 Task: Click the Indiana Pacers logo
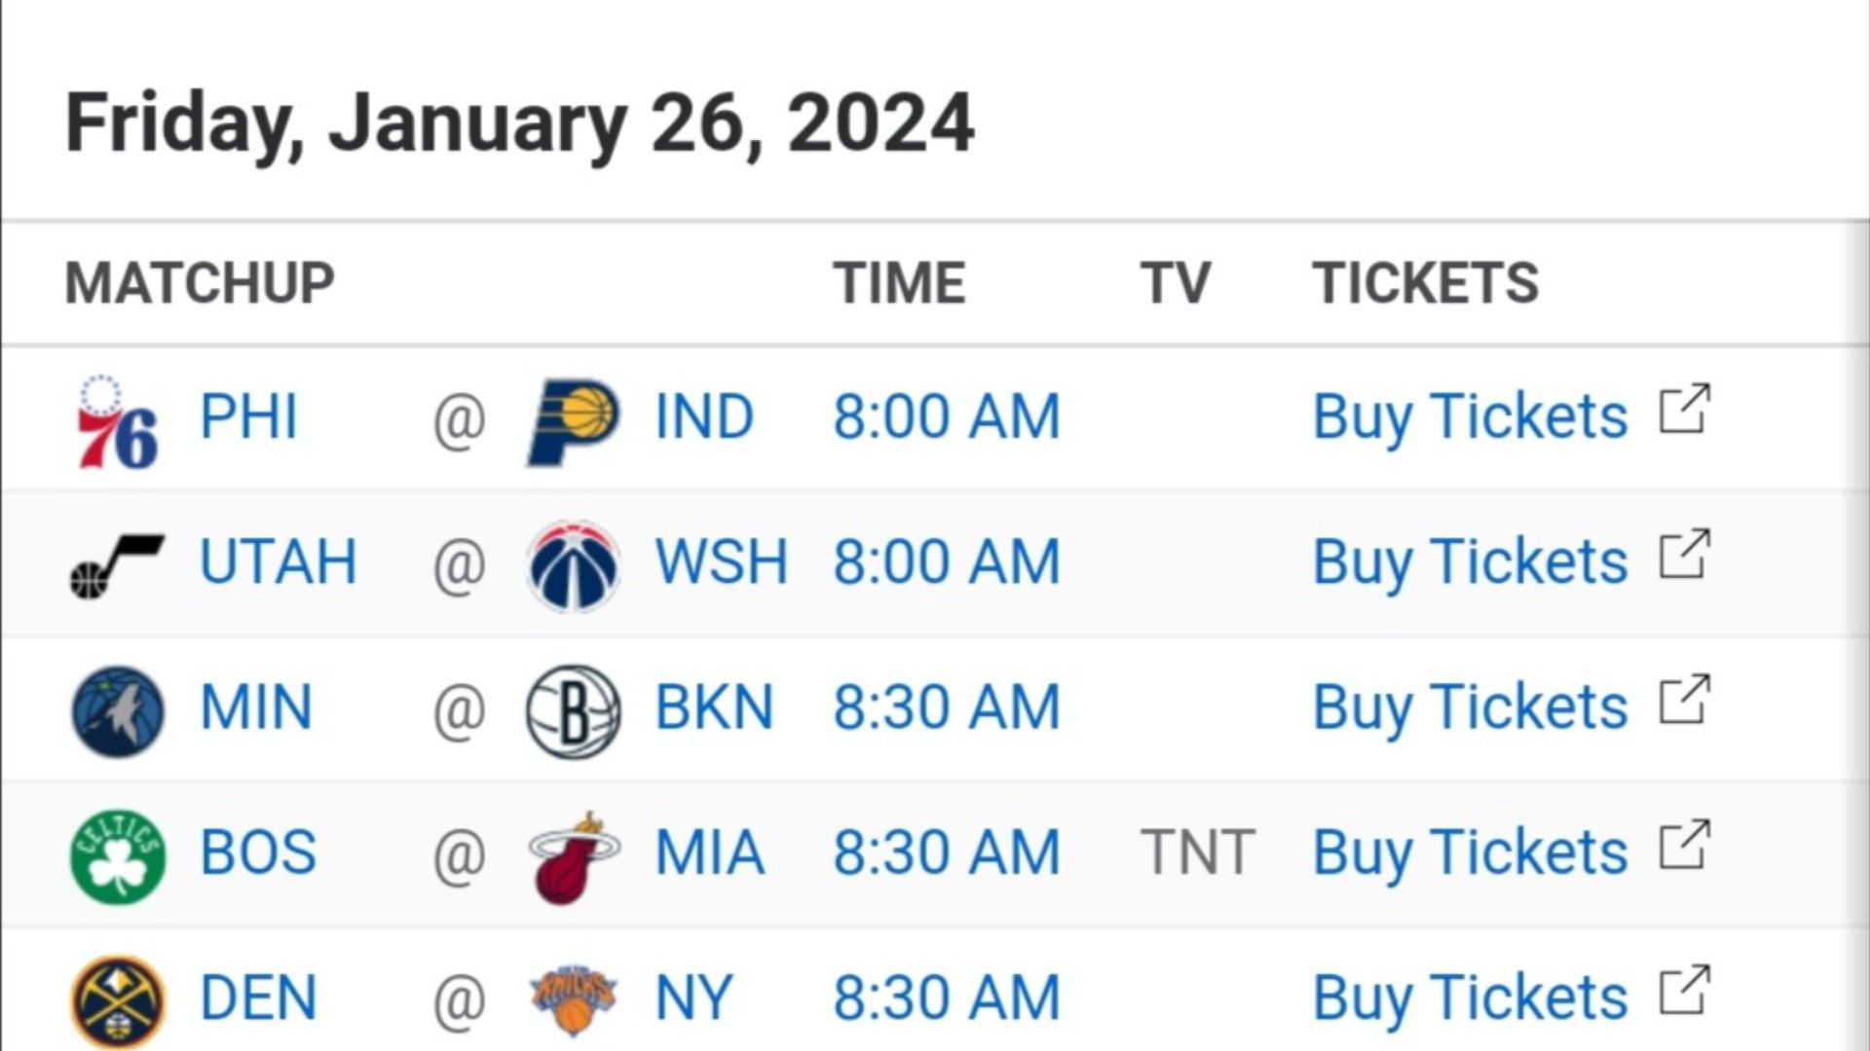(x=574, y=420)
